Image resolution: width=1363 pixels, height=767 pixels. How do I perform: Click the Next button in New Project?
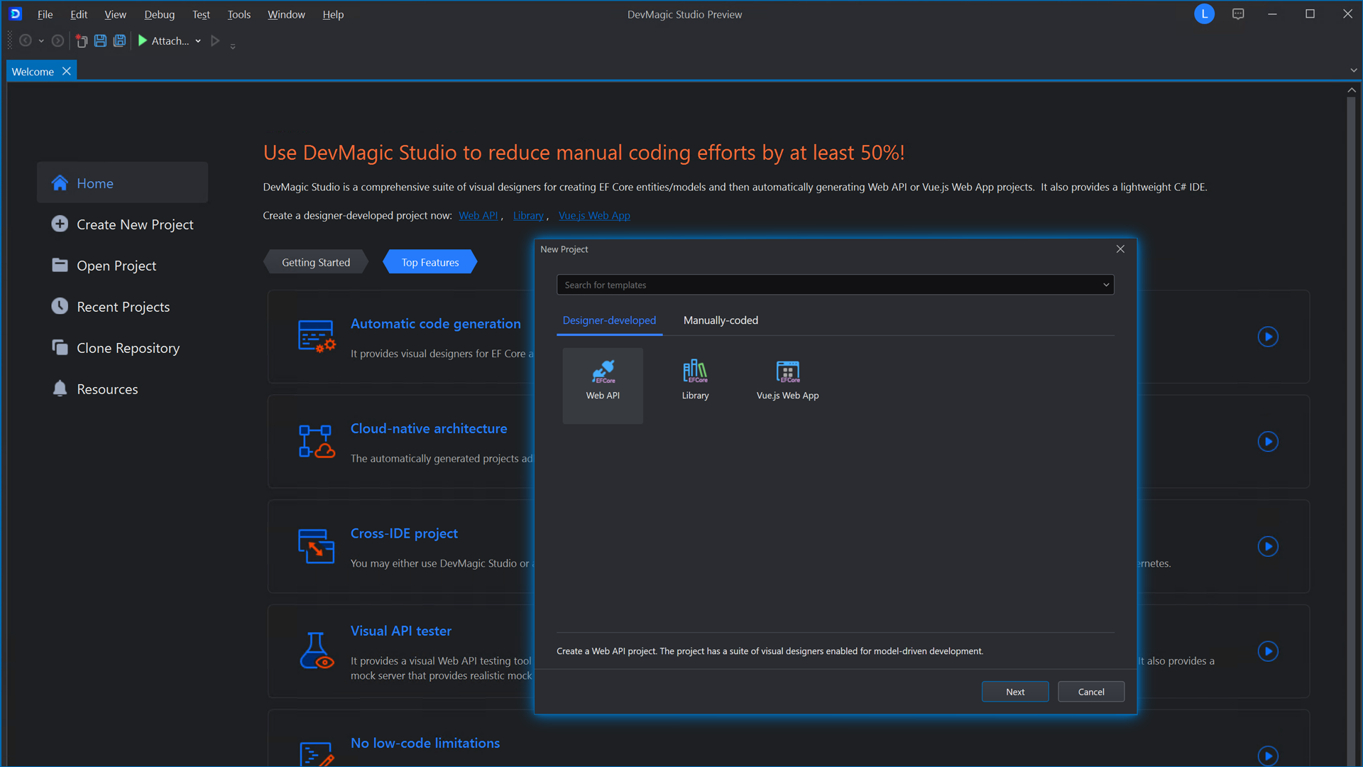1015,692
